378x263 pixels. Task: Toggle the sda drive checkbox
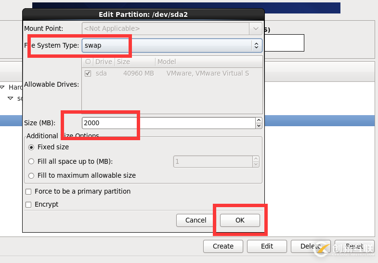click(88, 73)
